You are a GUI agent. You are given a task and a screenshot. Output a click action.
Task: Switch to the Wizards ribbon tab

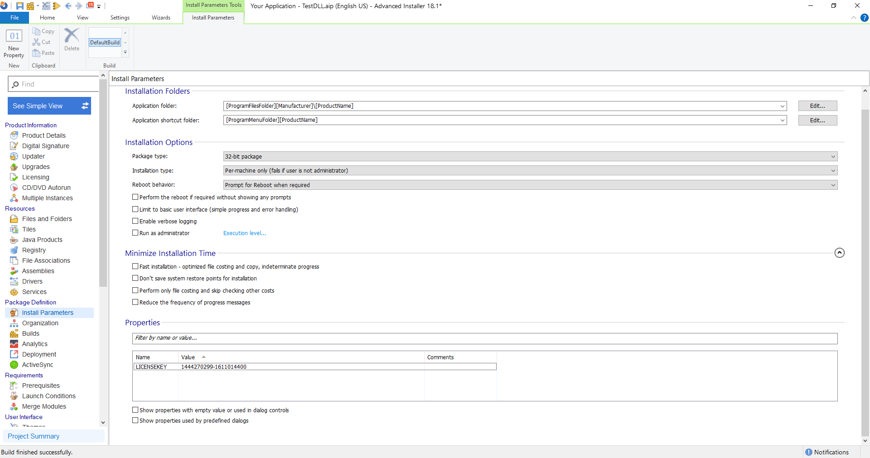click(161, 18)
